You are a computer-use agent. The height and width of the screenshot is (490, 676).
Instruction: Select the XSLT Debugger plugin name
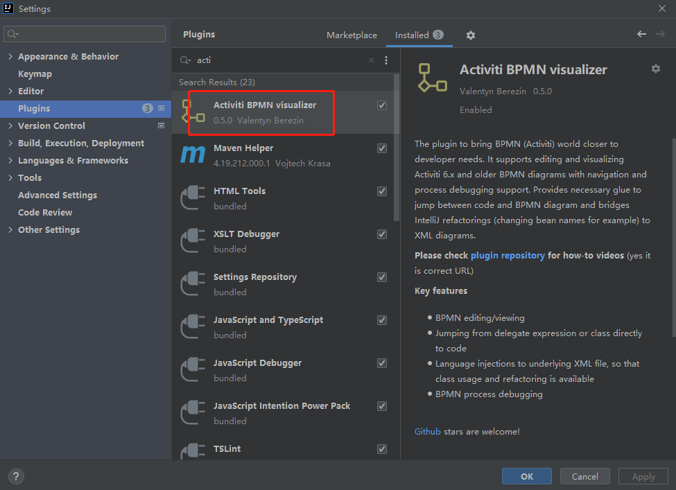click(x=246, y=234)
